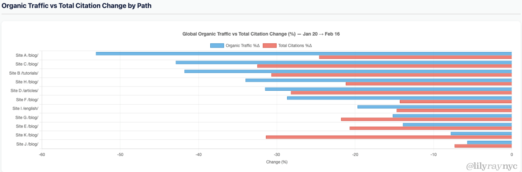Click the blue Organic Traffic legend swatch
Screen dimensions: 522x172
tap(217, 46)
